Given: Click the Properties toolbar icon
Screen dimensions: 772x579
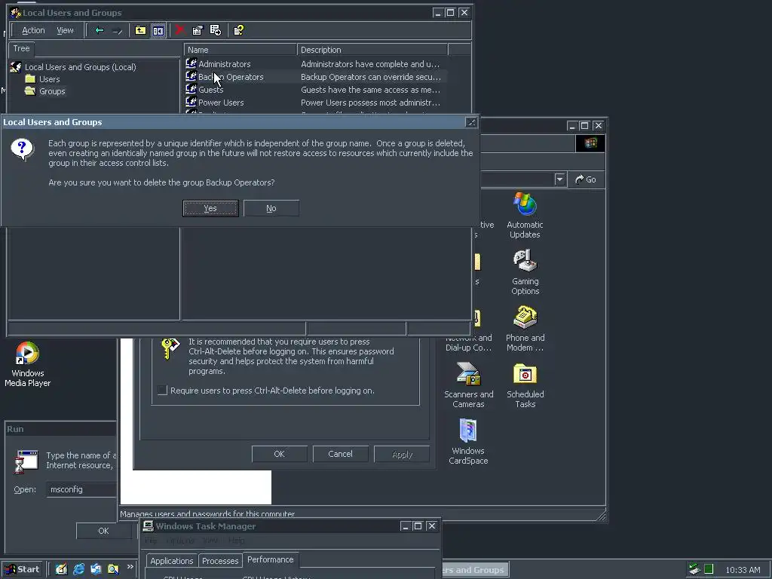Looking at the screenshot, I should [x=198, y=30].
